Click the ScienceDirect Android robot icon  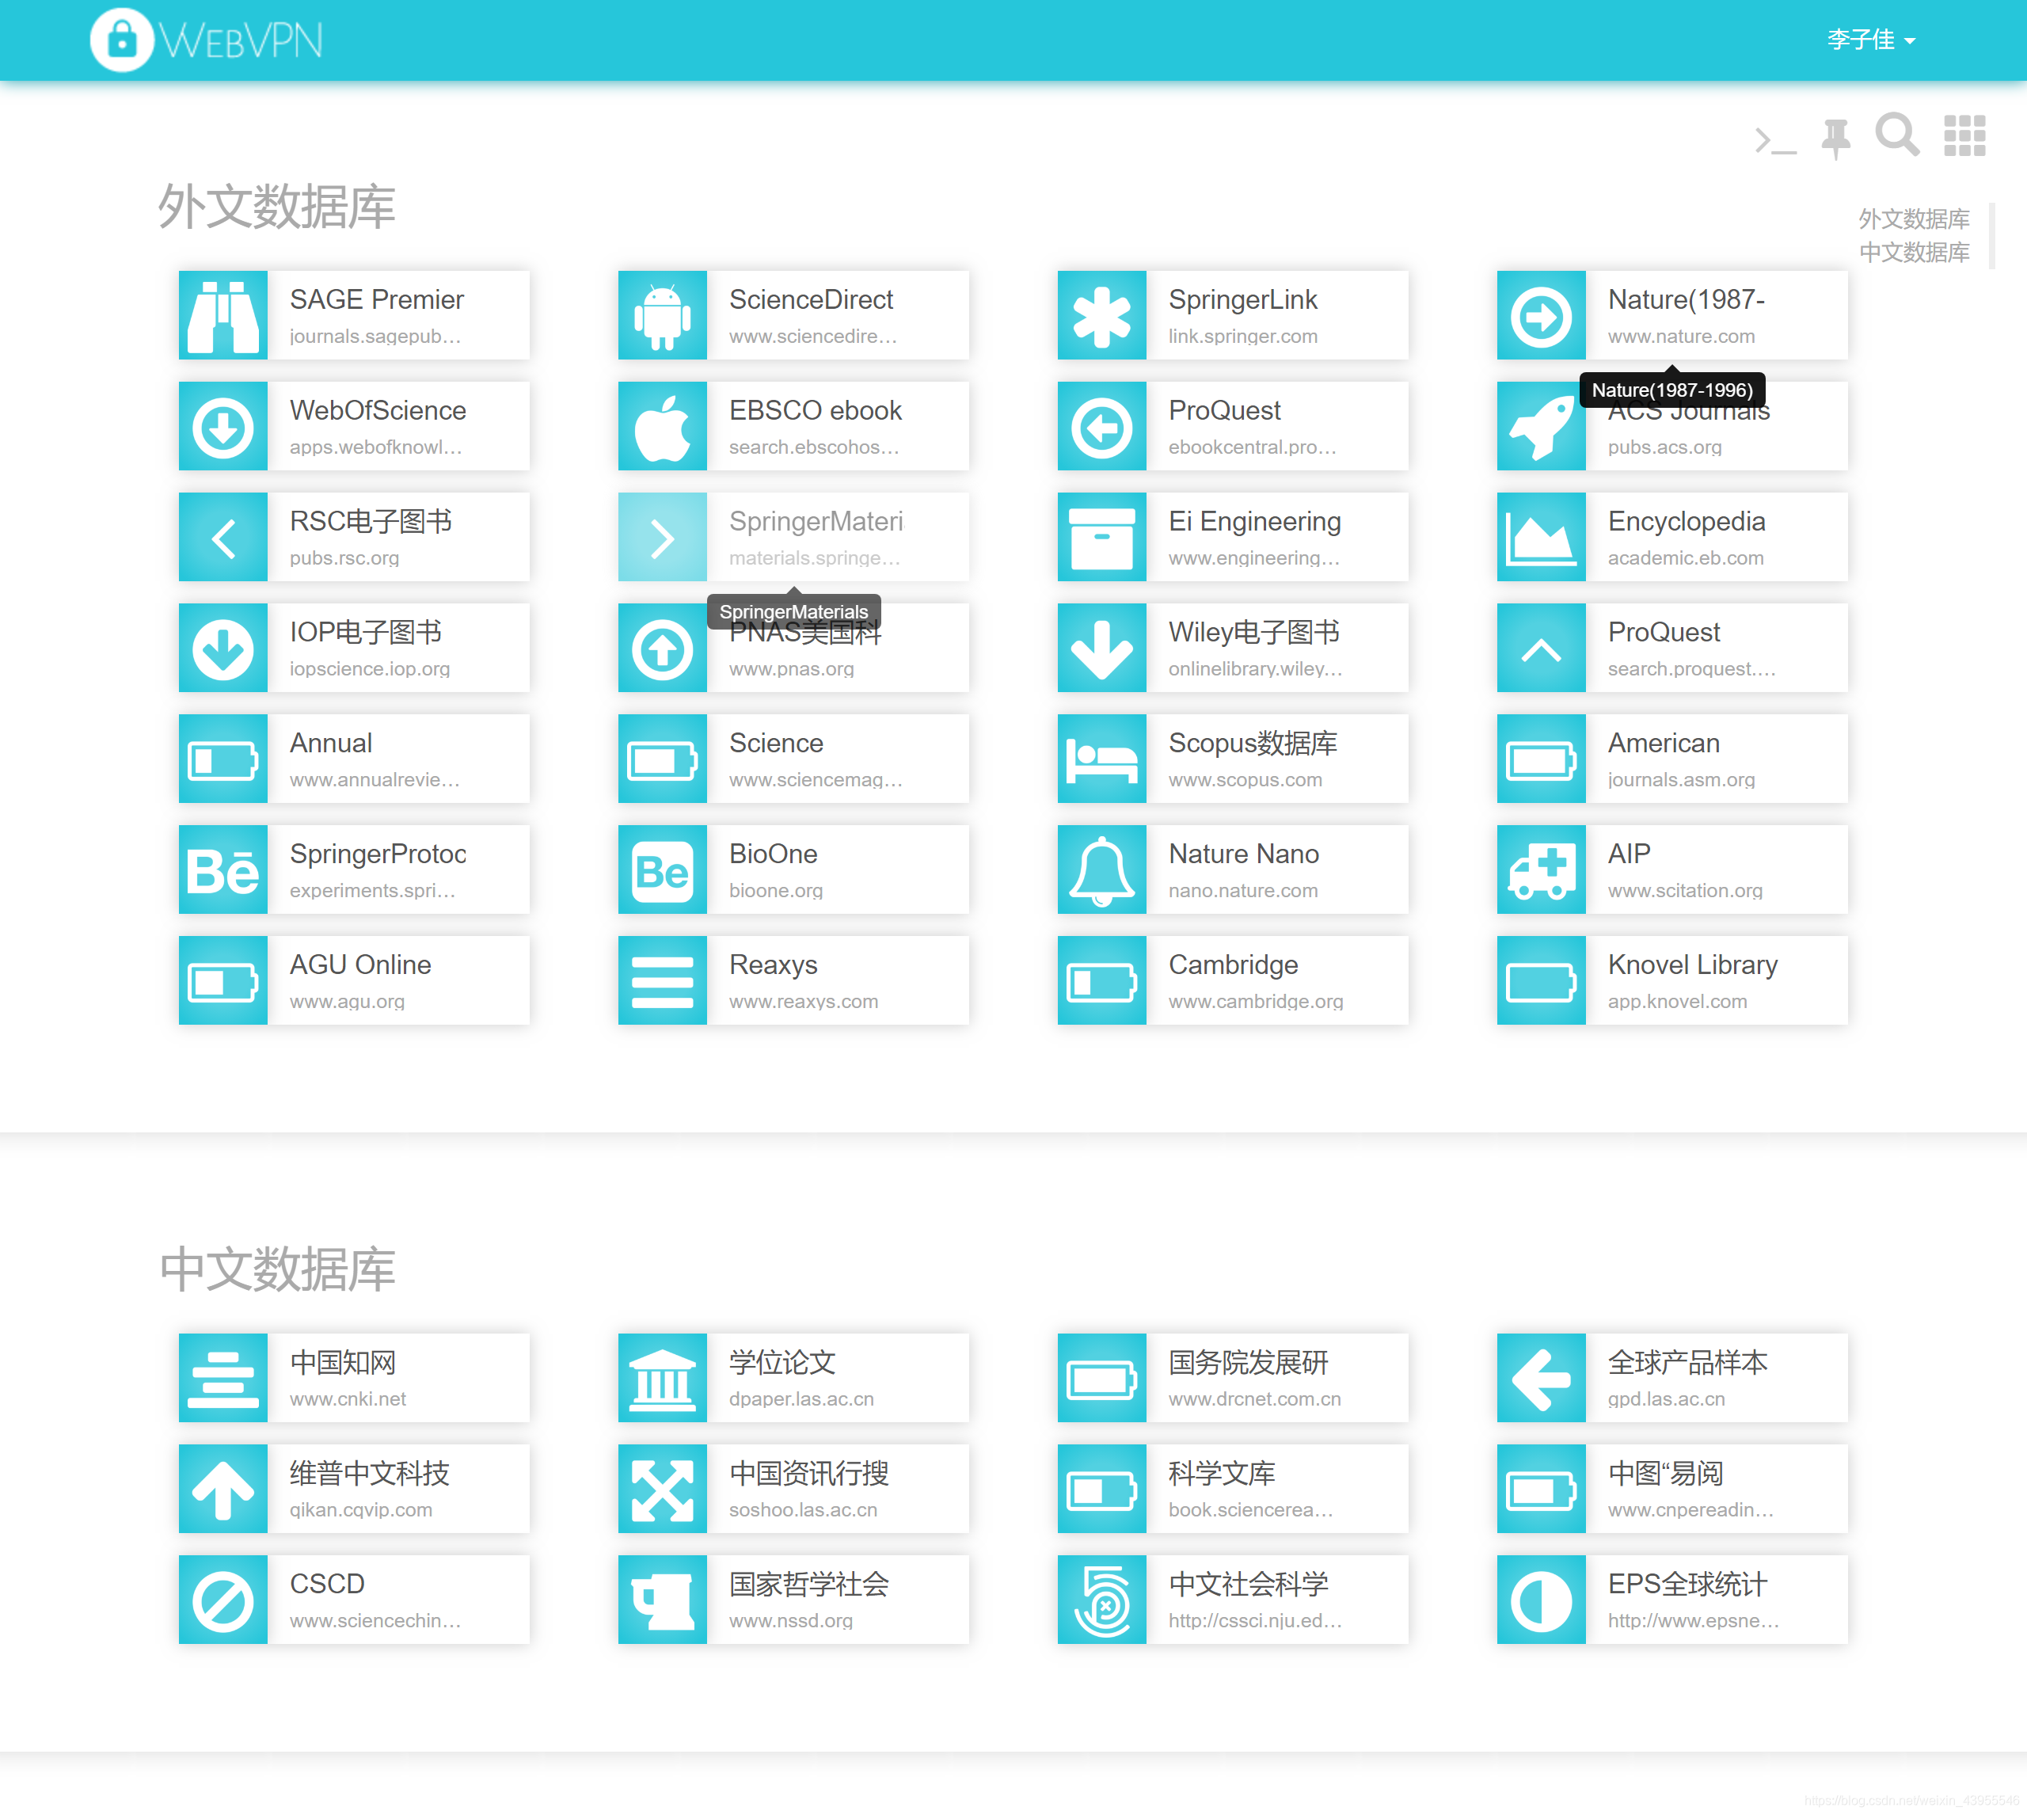tap(662, 316)
